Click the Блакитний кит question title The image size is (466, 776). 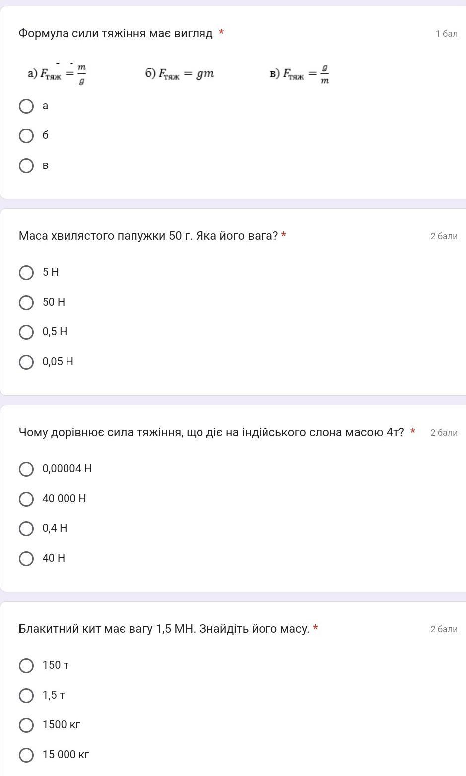[x=164, y=629]
